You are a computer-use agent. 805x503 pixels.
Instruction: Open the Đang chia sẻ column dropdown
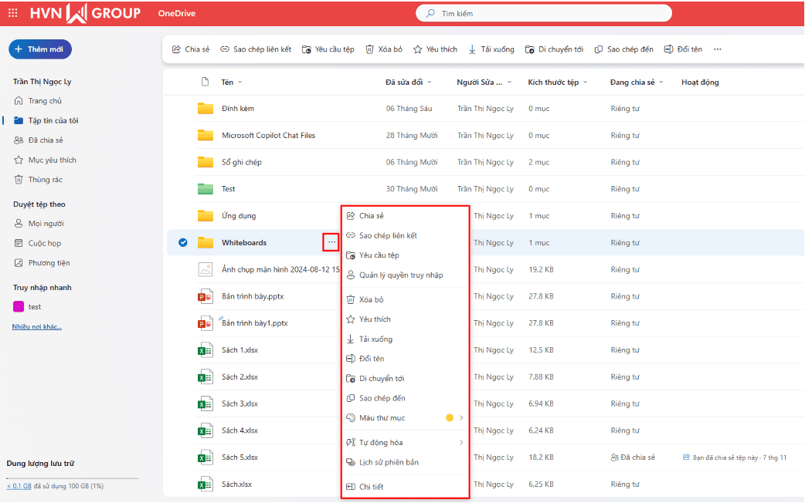pos(637,82)
